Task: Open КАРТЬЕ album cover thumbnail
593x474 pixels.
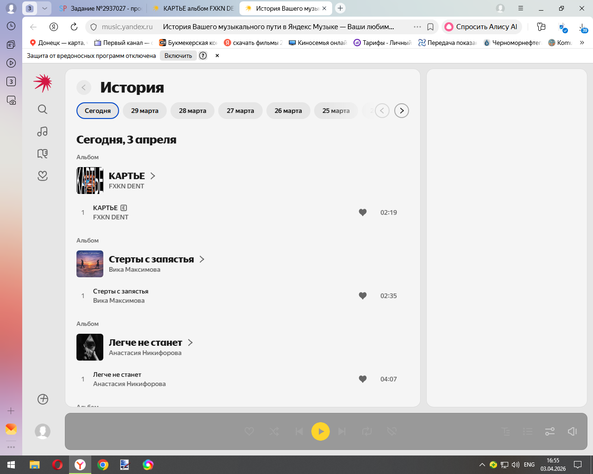Action: (90, 181)
